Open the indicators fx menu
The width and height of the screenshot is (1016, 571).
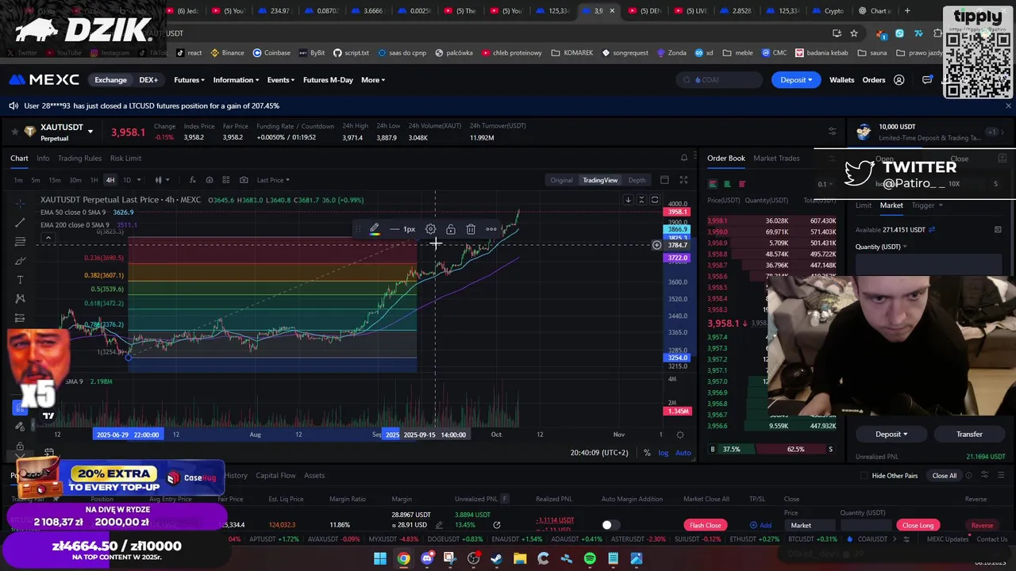pos(191,180)
